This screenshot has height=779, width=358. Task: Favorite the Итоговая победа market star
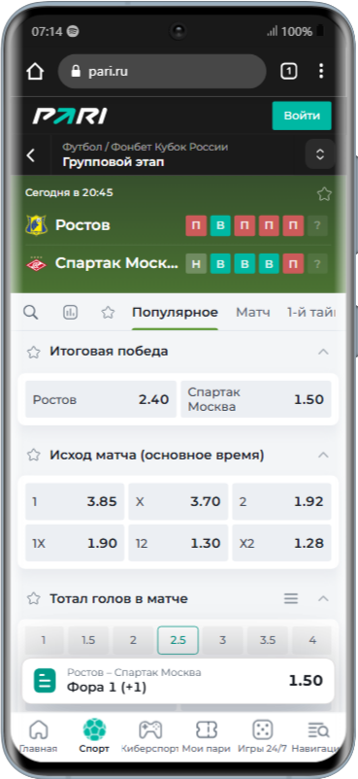33,353
